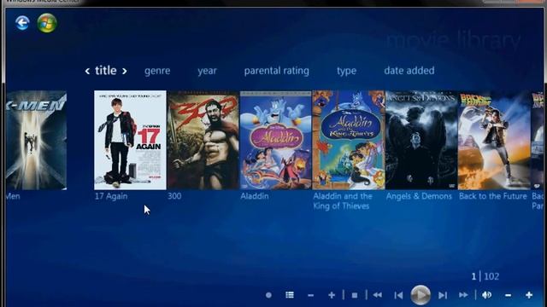Raise volume with the plus button

click(529, 295)
